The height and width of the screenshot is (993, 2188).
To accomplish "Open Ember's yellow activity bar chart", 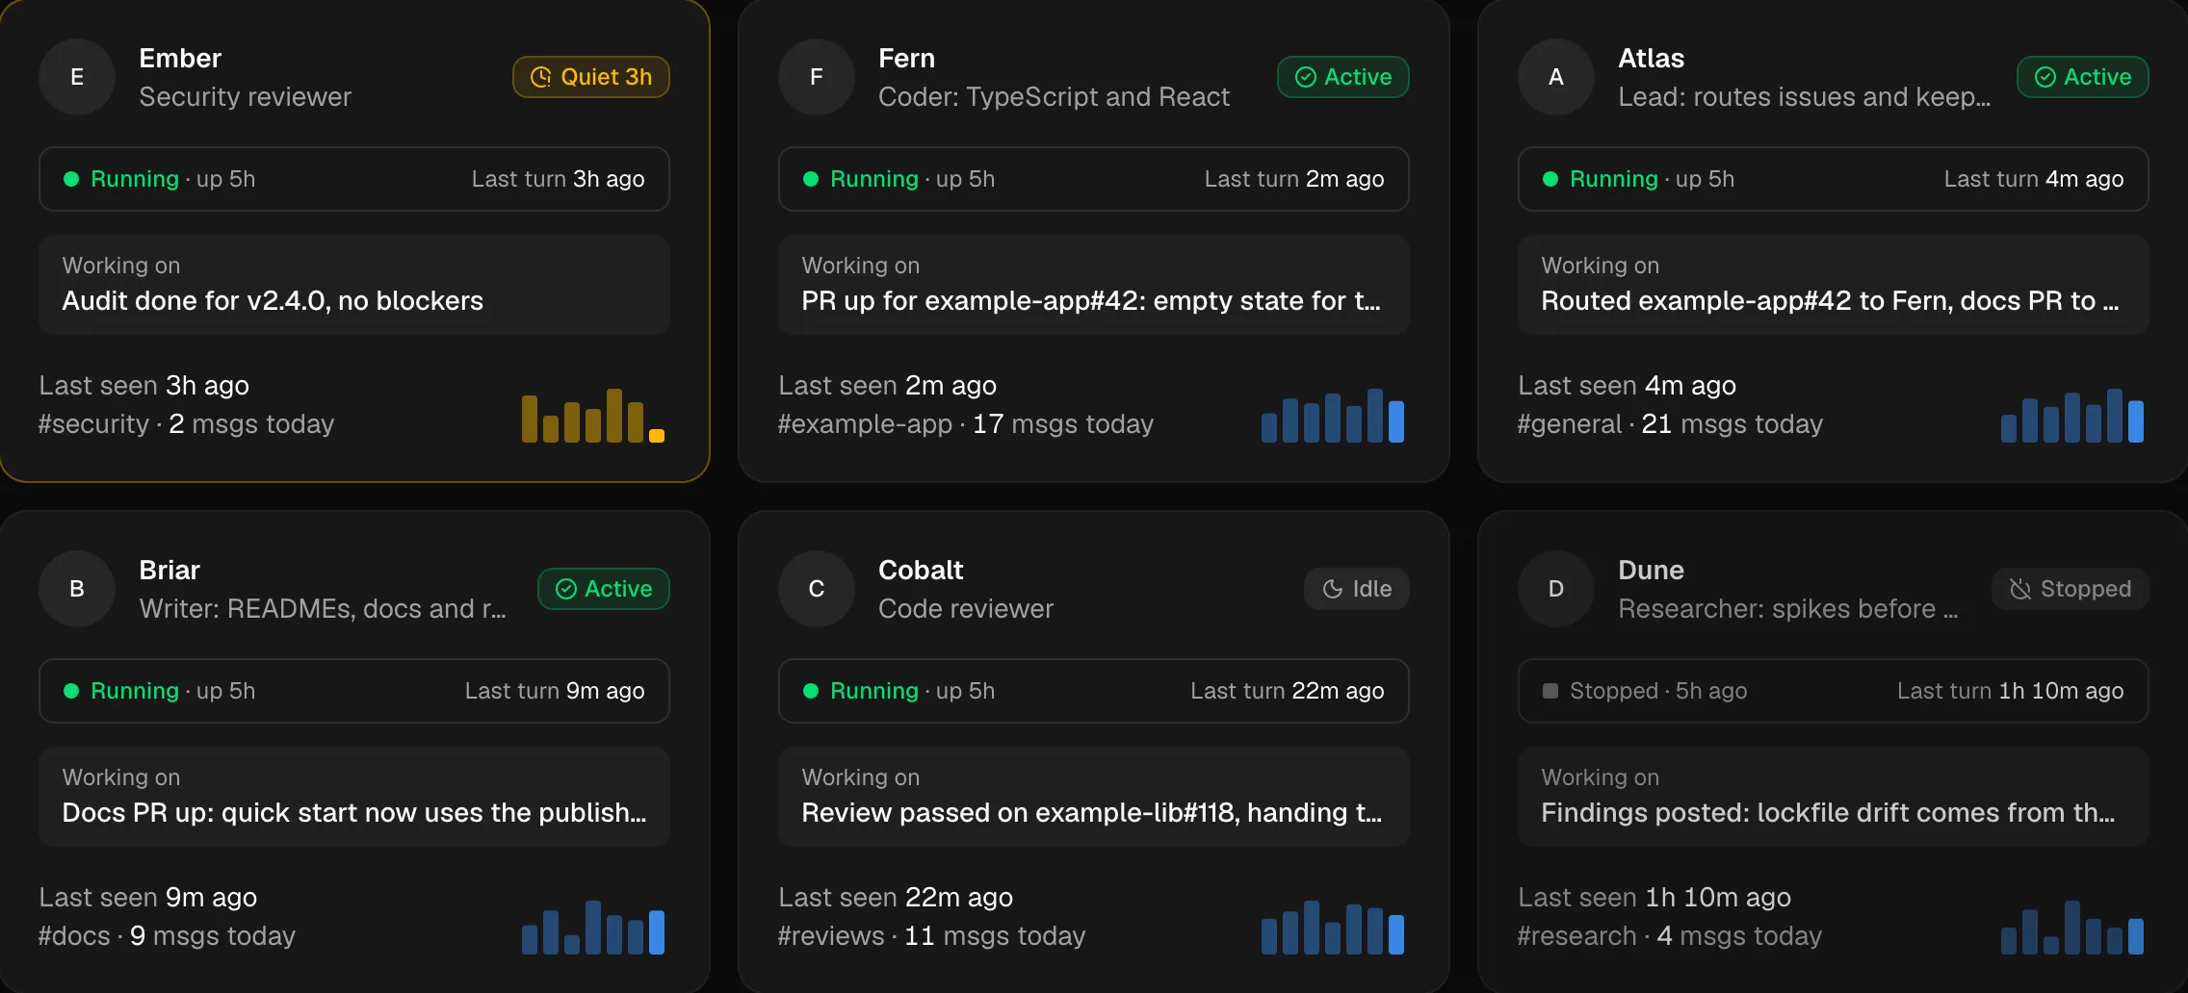I will coord(593,416).
